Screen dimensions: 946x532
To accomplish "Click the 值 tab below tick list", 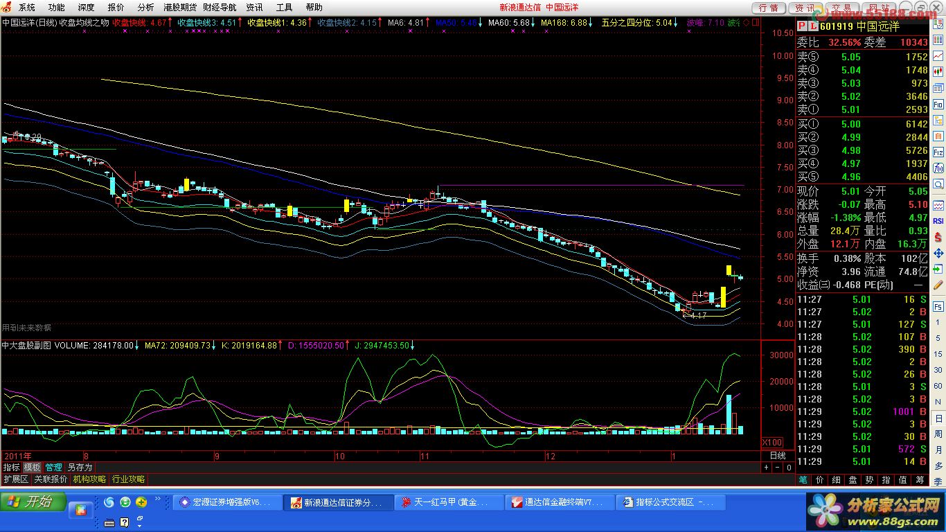I will pos(902,479).
